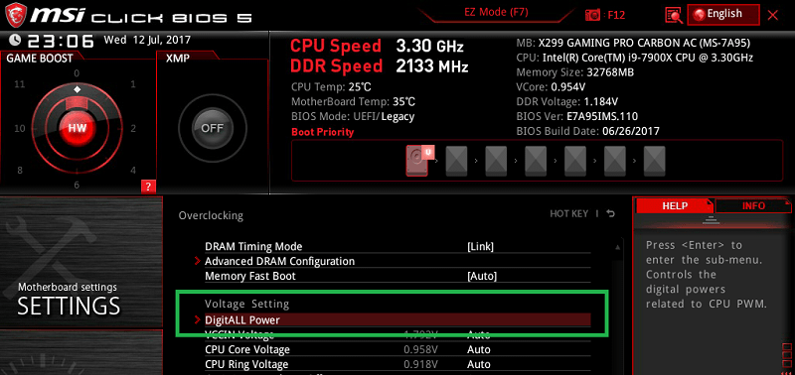This screenshot has width=795, height=375.
Task: Toggle the Game Boost HW knob
Action: [x=78, y=128]
